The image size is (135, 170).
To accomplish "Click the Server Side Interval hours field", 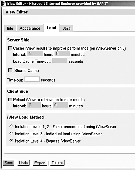I will coord(35,54).
